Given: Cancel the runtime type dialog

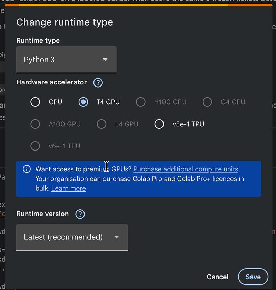Looking at the screenshot, I should click(x=218, y=277).
